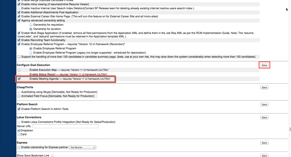Enable Animated Field Focus checkbox

coord(19,96)
